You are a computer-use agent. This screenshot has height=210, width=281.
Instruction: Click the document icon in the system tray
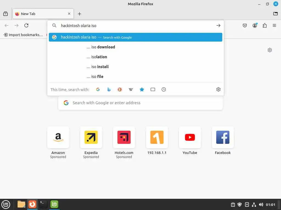point(247,205)
